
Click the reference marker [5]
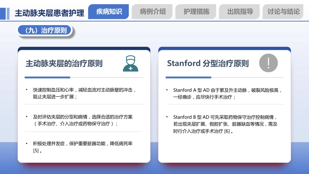pyautogui.click(x=36, y=151)
